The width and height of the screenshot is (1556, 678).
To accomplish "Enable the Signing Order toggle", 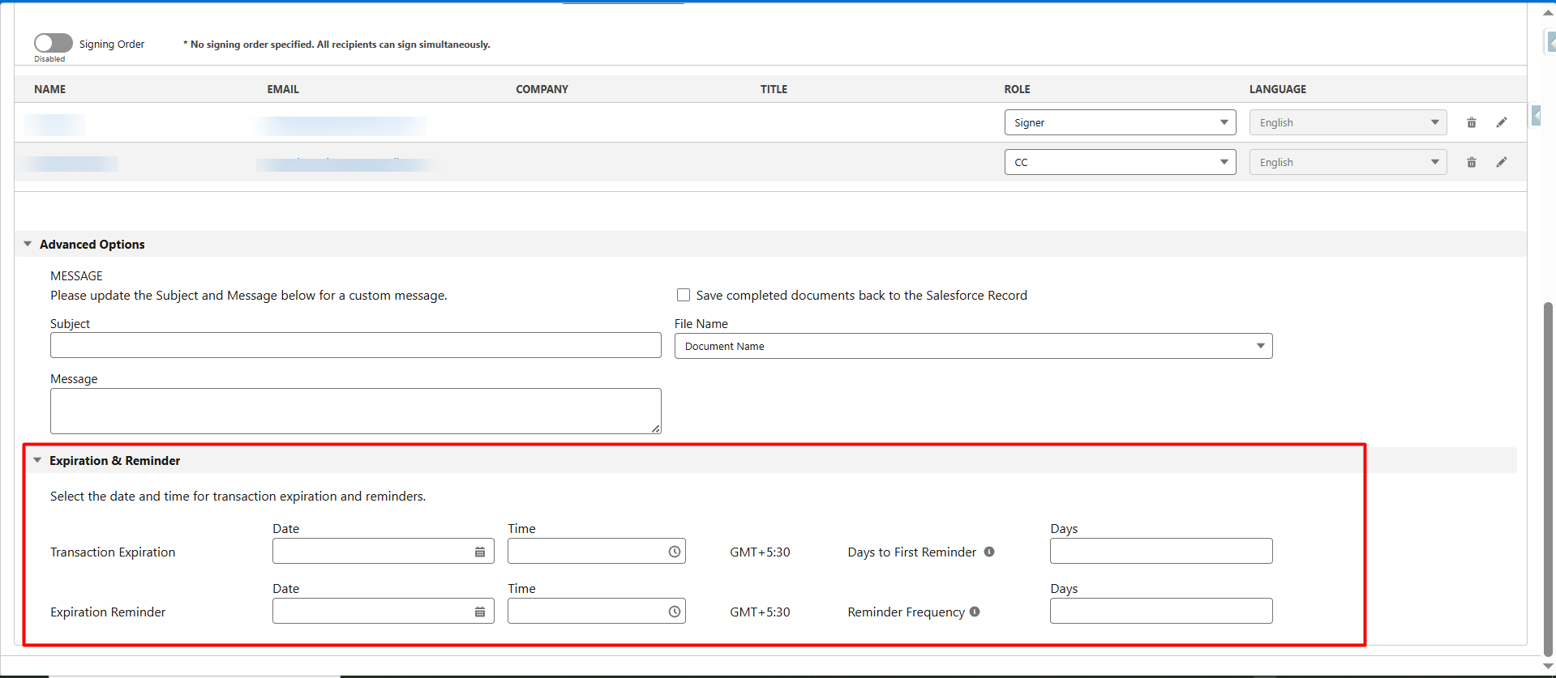I will (x=54, y=43).
